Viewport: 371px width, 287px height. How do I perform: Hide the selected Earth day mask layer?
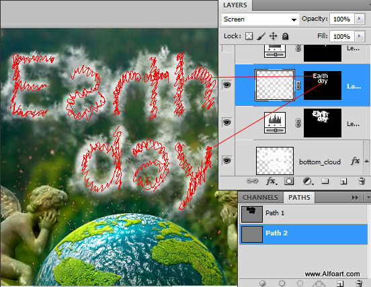226,85
